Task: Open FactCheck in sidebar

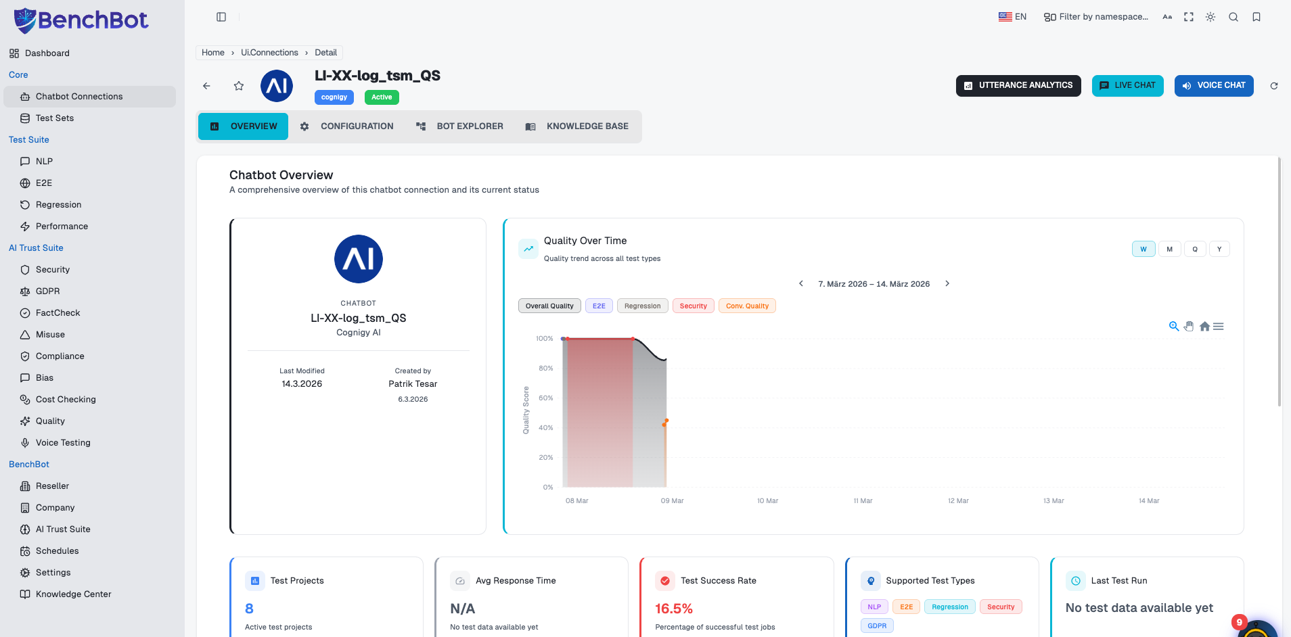Action: (89, 313)
